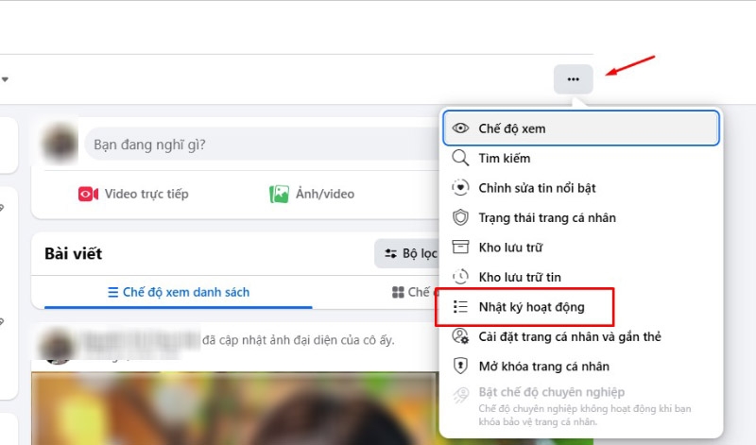Select 'Mở khóa trang cá nhân'
This screenshot has height=445, width=756.
tap(581, 366)
